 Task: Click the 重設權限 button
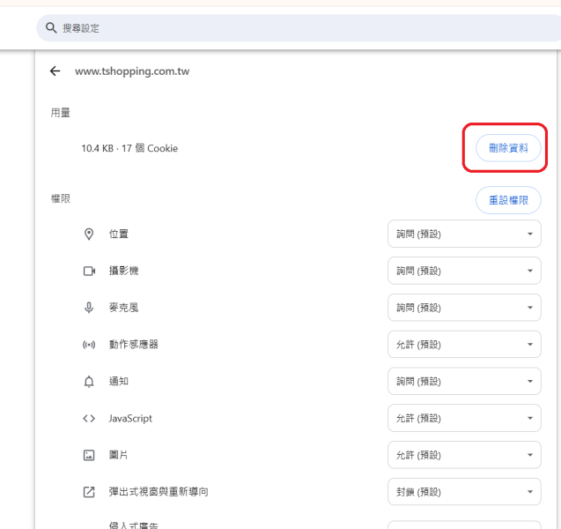[x=508, y=200]
